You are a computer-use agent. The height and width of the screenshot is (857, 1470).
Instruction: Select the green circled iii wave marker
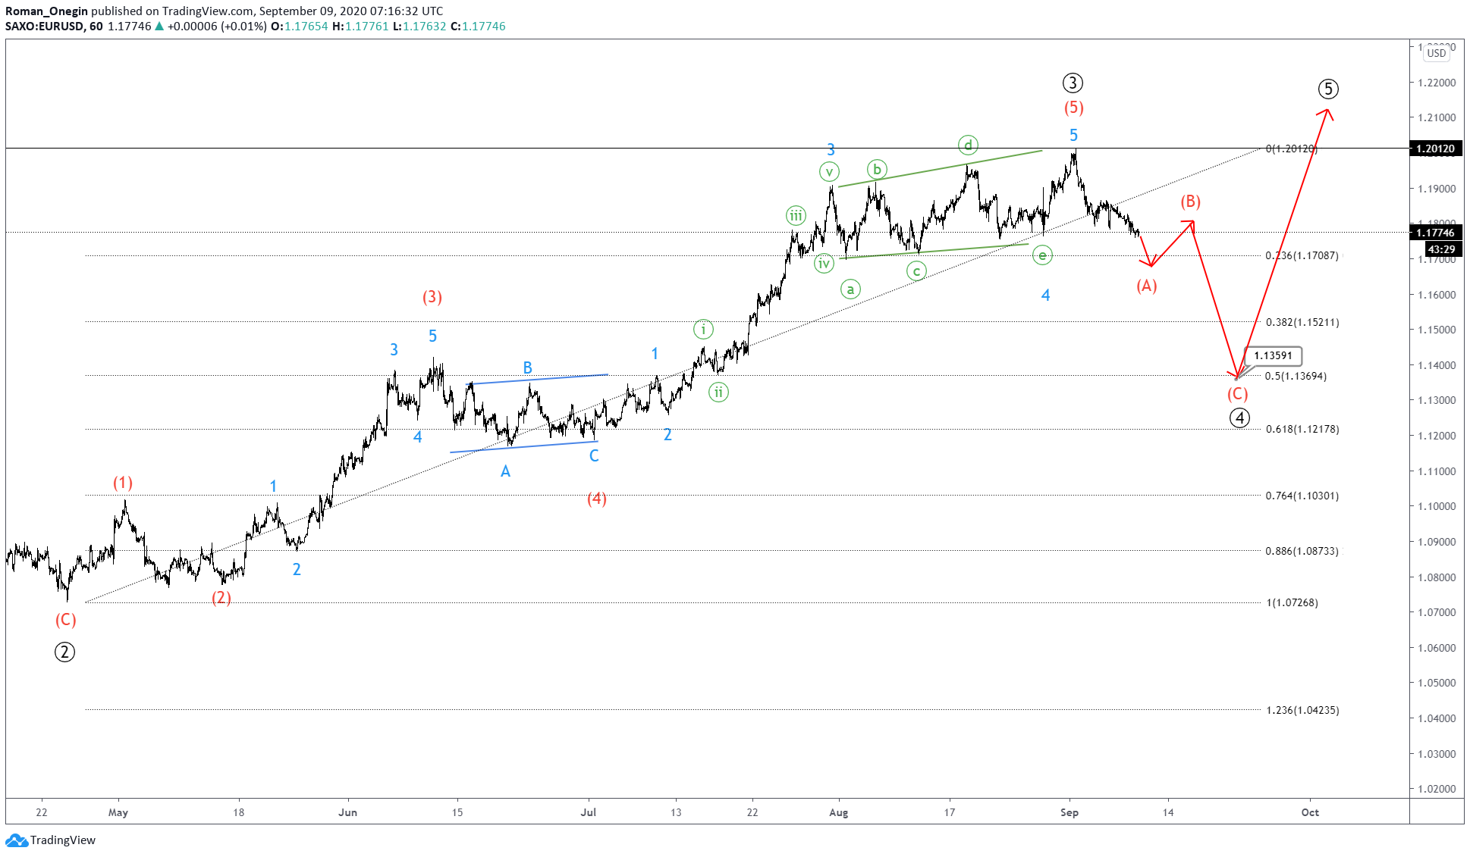[x=796, y=216]
